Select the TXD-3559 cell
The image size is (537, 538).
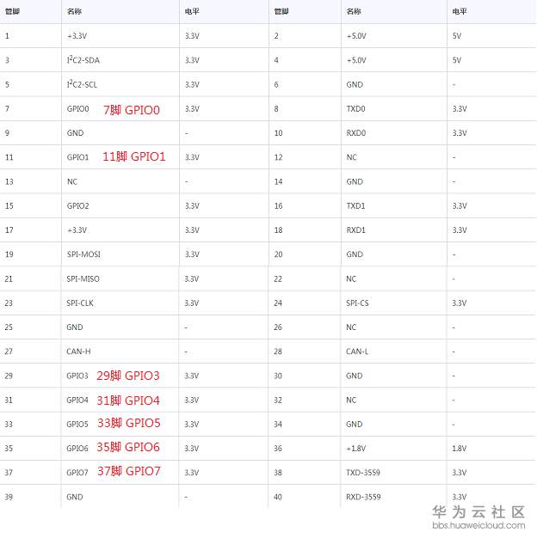[x=363, y=473]
